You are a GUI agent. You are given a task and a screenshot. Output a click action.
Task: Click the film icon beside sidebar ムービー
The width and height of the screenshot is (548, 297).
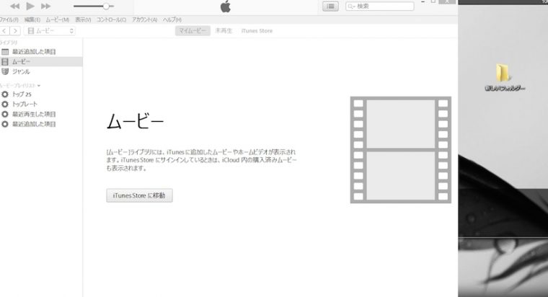5,62
